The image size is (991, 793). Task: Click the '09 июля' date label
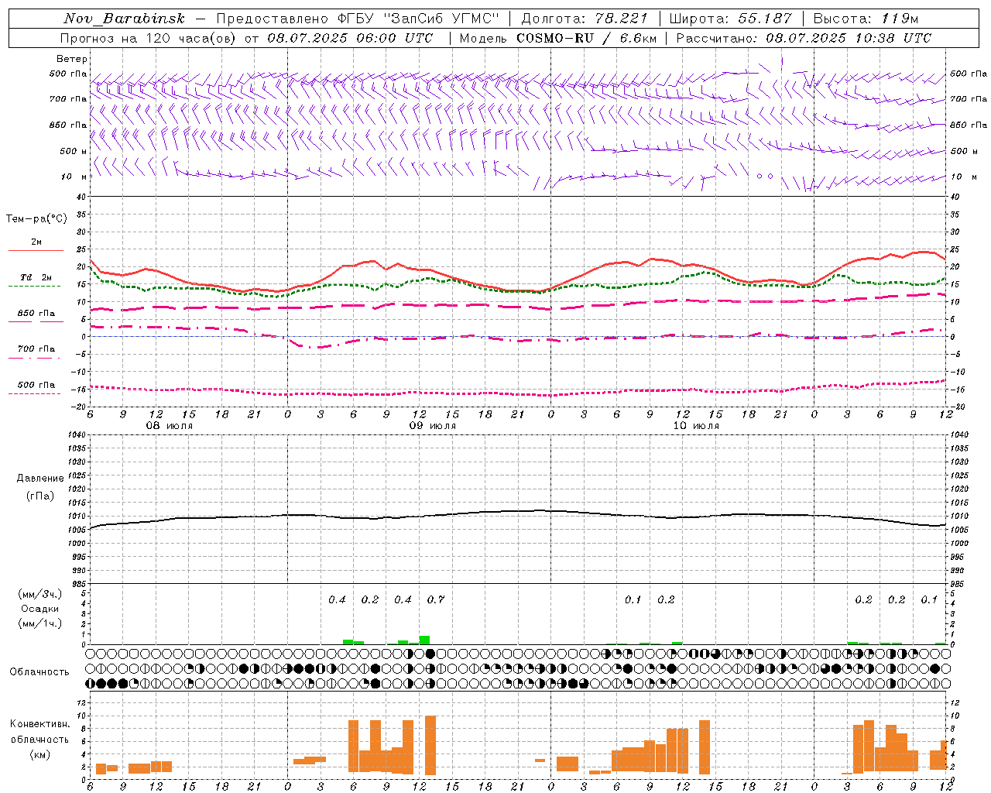point(433,426)
